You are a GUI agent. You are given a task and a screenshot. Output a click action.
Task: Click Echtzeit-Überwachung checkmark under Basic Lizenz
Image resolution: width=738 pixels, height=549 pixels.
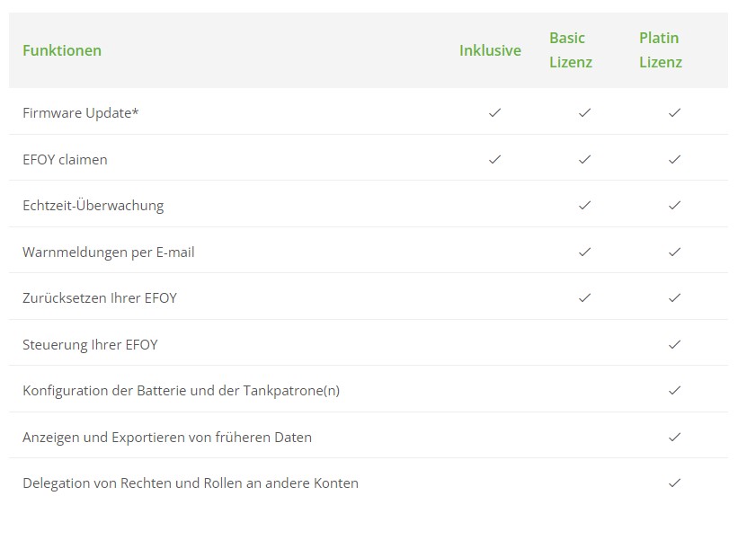tap(584, 205)
